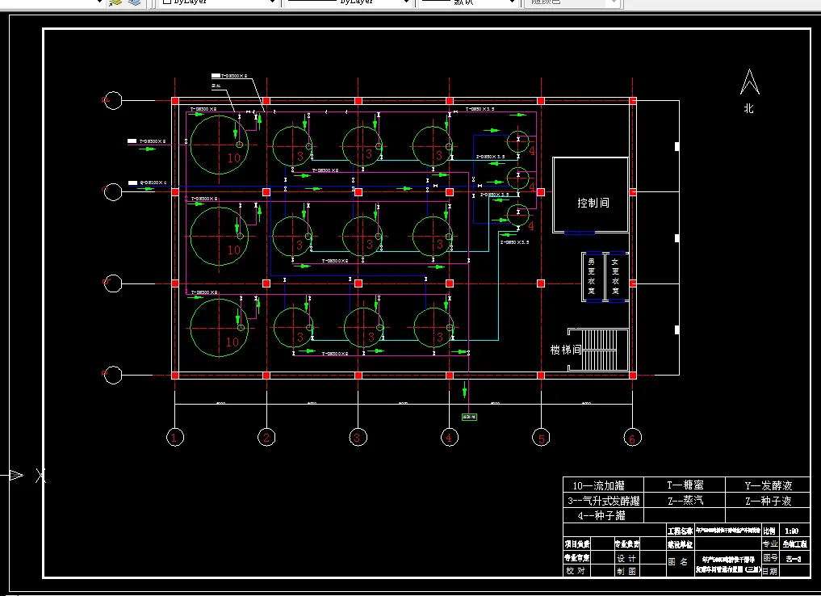Select the Q-DN100×4 pipe label
This screenshot has height=596, width=821.
153,183
